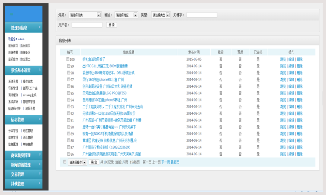Image resolution: width=326 pixels, height=195 pixels.
Task: Click the 确定 confirm button
Action: (x=94, y=162)
